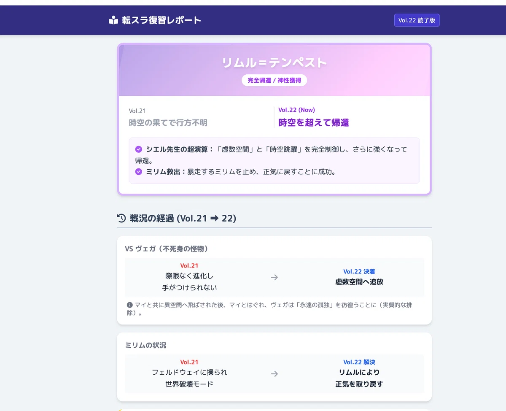Click the 戦況の経過 (Vol.21 ➡ 22) heading
506x411 pixels.
(x=183, y=218)
